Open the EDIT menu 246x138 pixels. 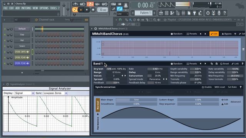click(x=12, y=8)
